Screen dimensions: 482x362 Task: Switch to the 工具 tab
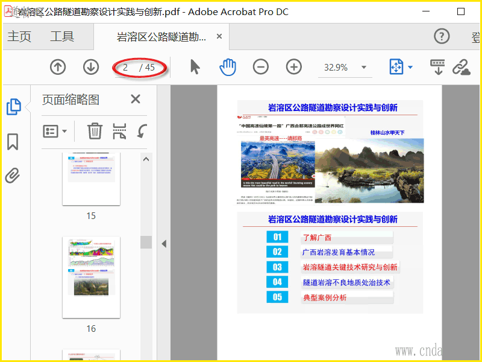click(62, 36)
